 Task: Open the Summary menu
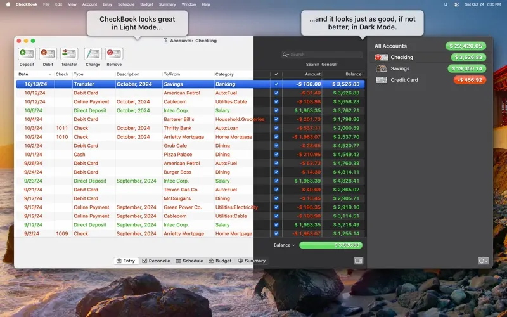[167, 4]
